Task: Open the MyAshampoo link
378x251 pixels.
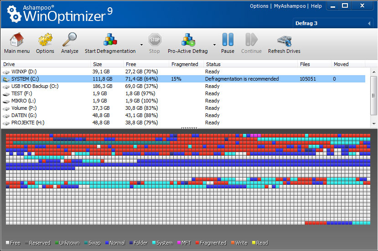Action: [290, 6]
